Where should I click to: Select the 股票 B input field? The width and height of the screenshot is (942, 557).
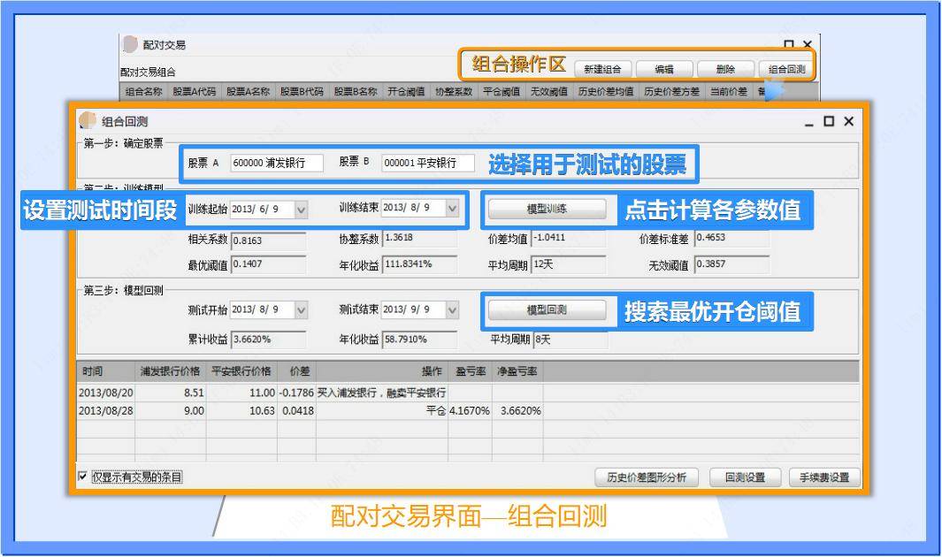[428, 163]
